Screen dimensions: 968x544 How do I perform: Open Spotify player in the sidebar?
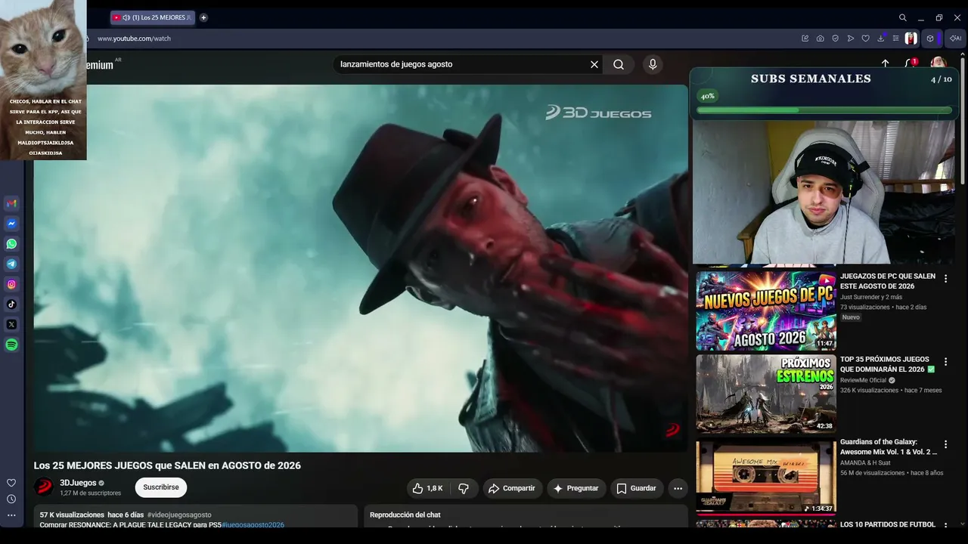click(11, 345)
